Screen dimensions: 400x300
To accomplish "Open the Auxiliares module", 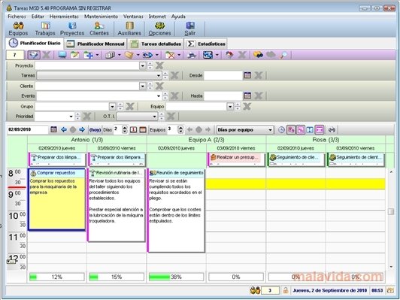I will (129, 29).
